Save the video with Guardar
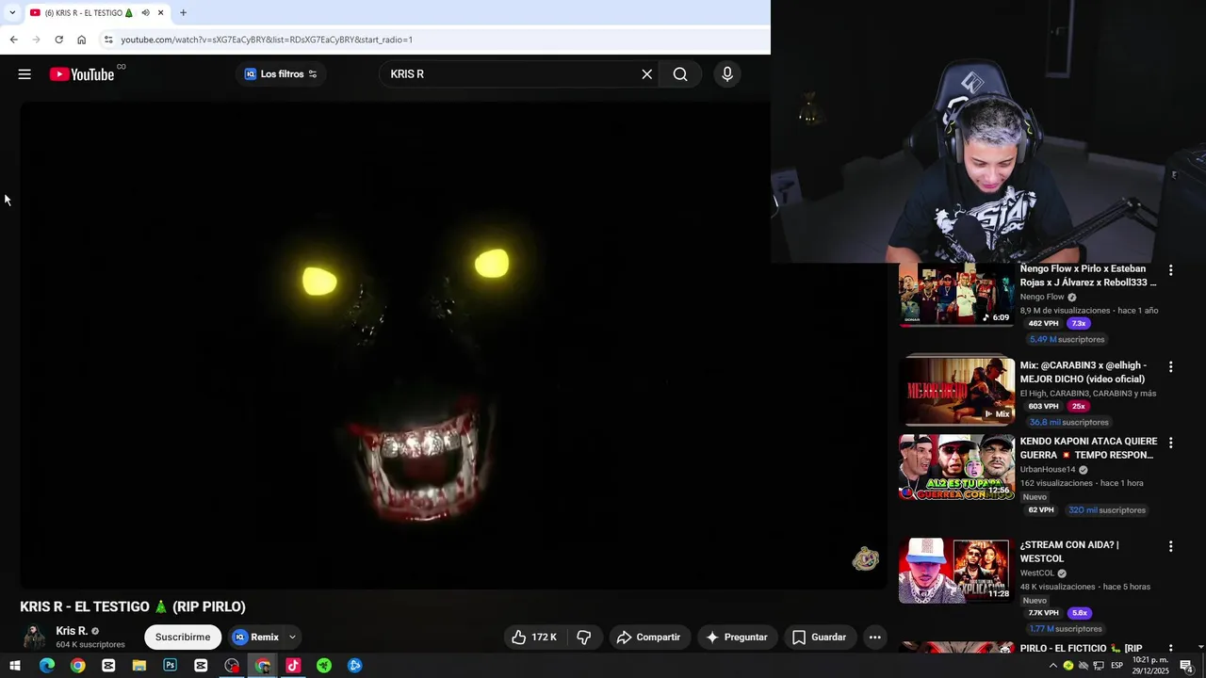This screenshot has width=1206, height=678. tap(819, 638)
